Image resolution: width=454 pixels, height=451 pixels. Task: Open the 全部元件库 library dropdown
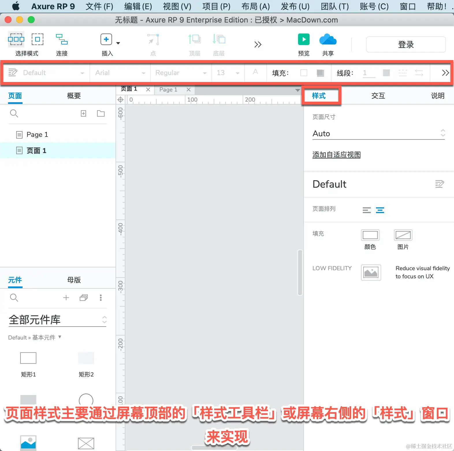click(x=57, y=320)
